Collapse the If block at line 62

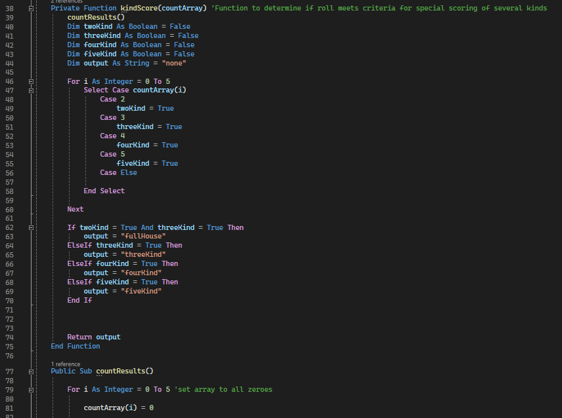(x=31, y=228)
